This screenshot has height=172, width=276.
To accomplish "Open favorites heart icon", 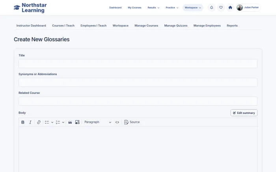I will [221, 7].
